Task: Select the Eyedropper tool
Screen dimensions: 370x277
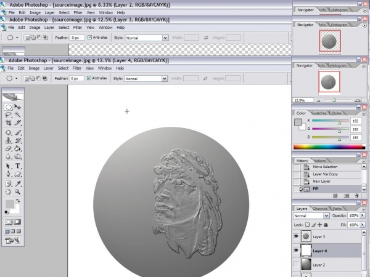Action: (17, 183)
